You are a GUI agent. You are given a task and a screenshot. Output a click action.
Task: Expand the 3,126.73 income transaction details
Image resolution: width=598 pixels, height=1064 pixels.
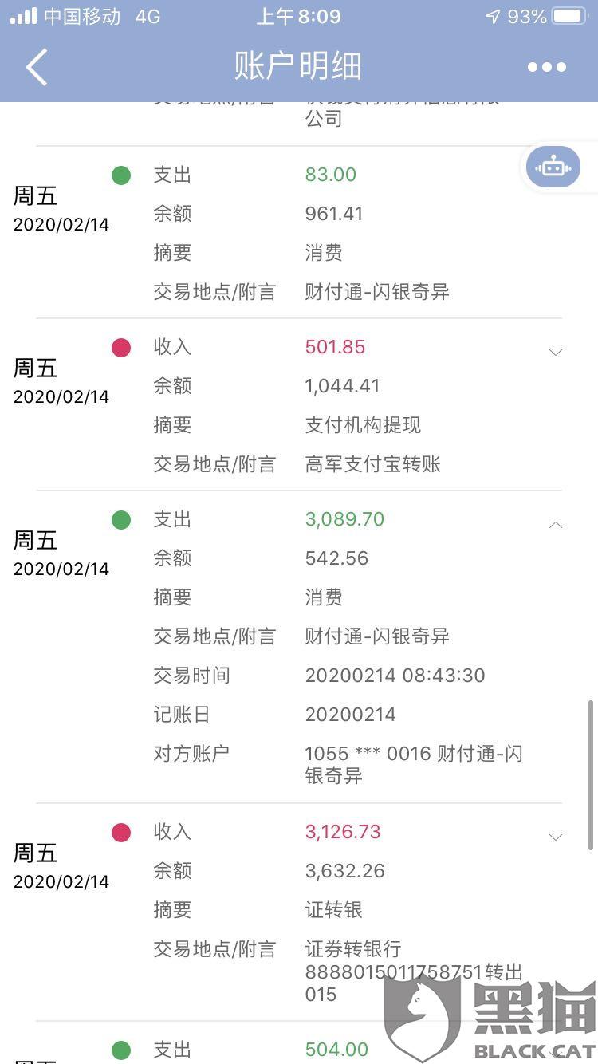[556, 837]
